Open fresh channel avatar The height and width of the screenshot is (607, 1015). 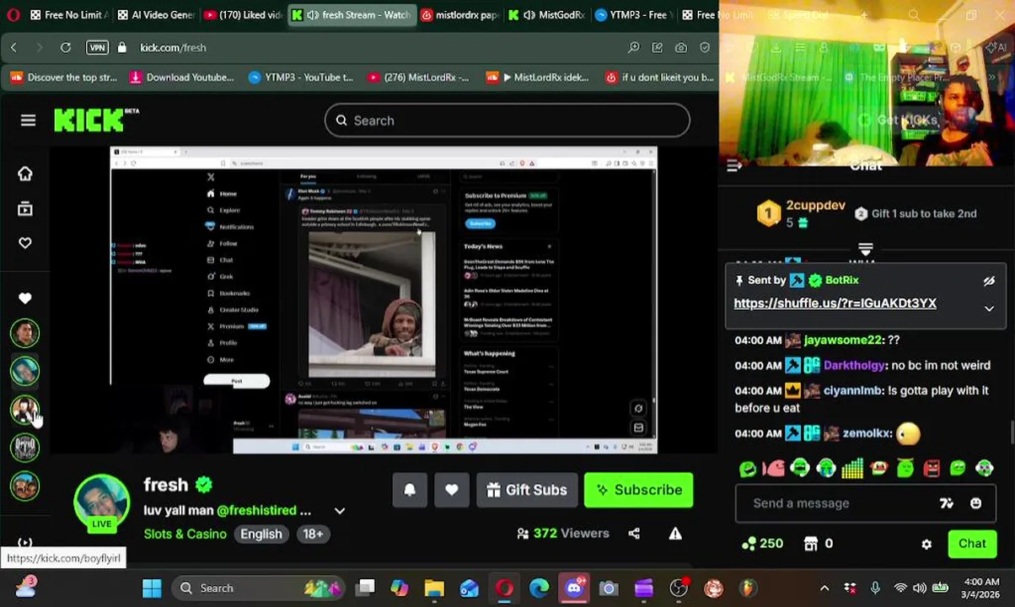pos(101,503)
